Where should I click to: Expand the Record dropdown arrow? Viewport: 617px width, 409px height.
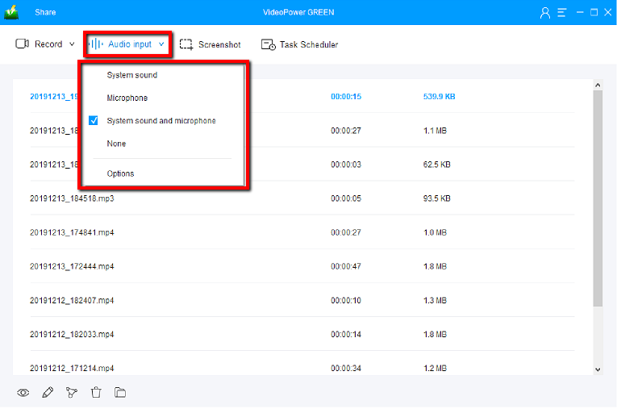[x=72, y=44]
